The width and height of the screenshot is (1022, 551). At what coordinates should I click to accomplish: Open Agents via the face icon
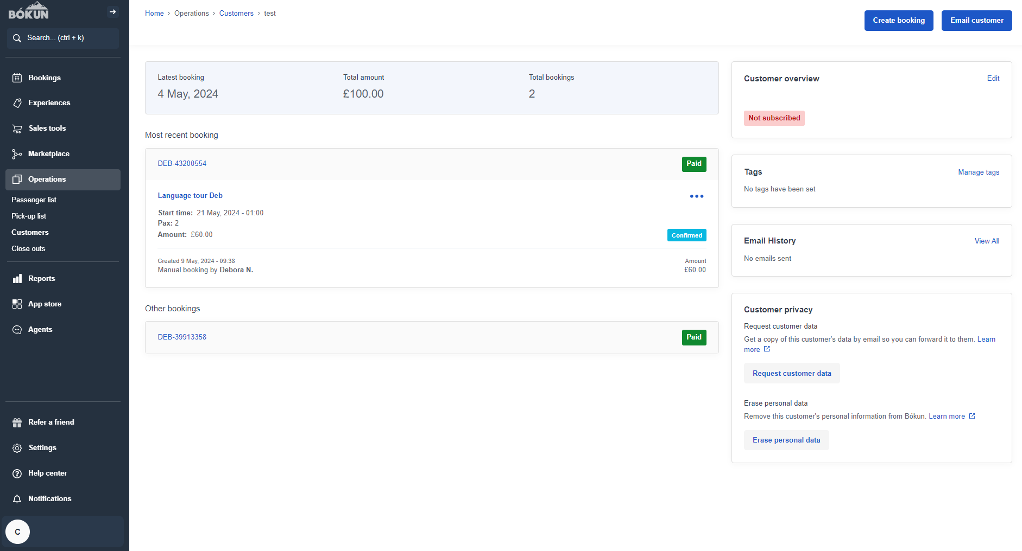click(x=17, y=329)
